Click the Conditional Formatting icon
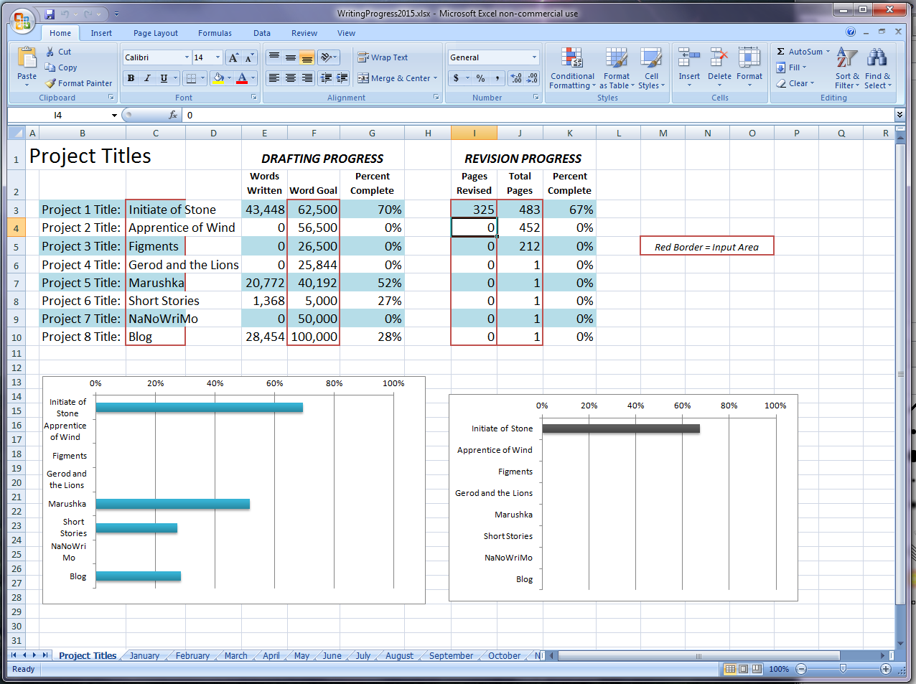The image size is (916, 684). tap(572, 58)
